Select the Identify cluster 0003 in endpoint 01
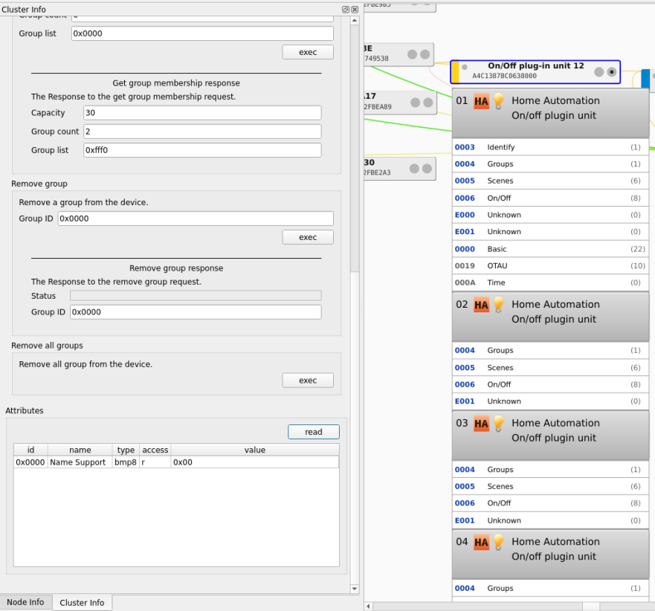655x611 pixels. coord(551,147)
